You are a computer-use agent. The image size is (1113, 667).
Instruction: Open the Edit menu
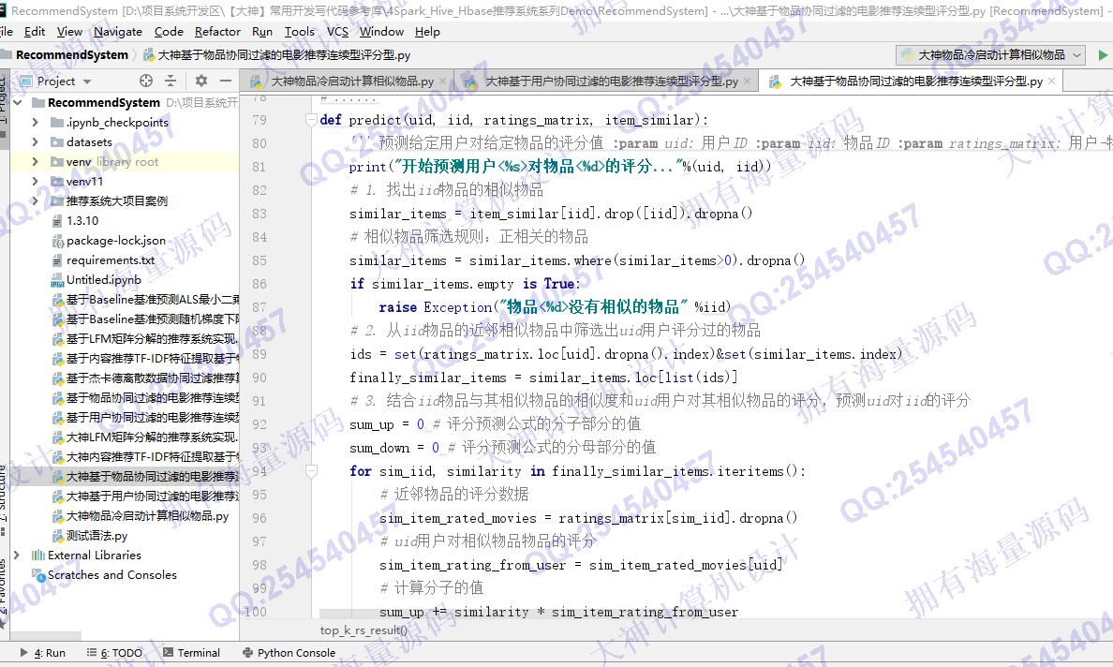click(34, 31)
